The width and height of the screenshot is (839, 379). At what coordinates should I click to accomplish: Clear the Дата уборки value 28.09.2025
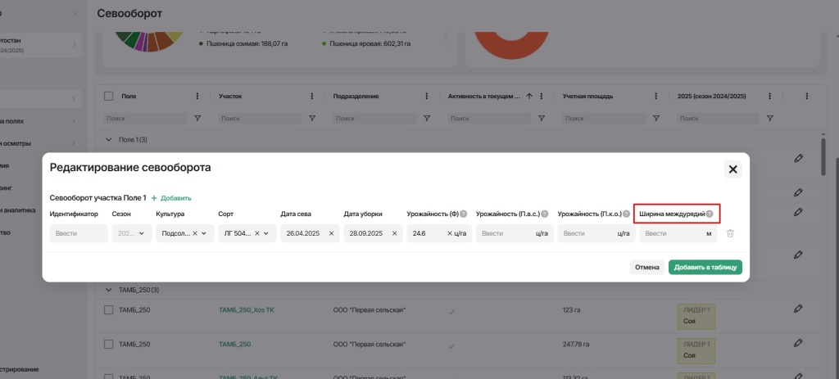(394, 233)
